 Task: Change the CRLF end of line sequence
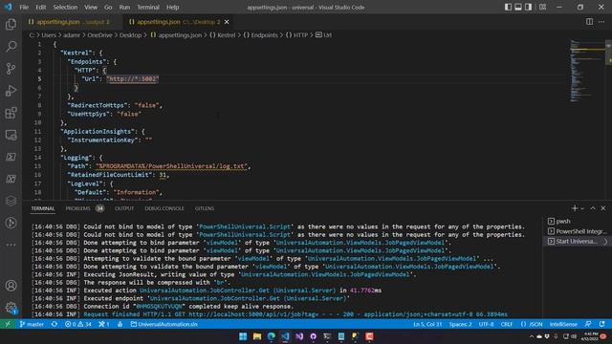(507, 324)
